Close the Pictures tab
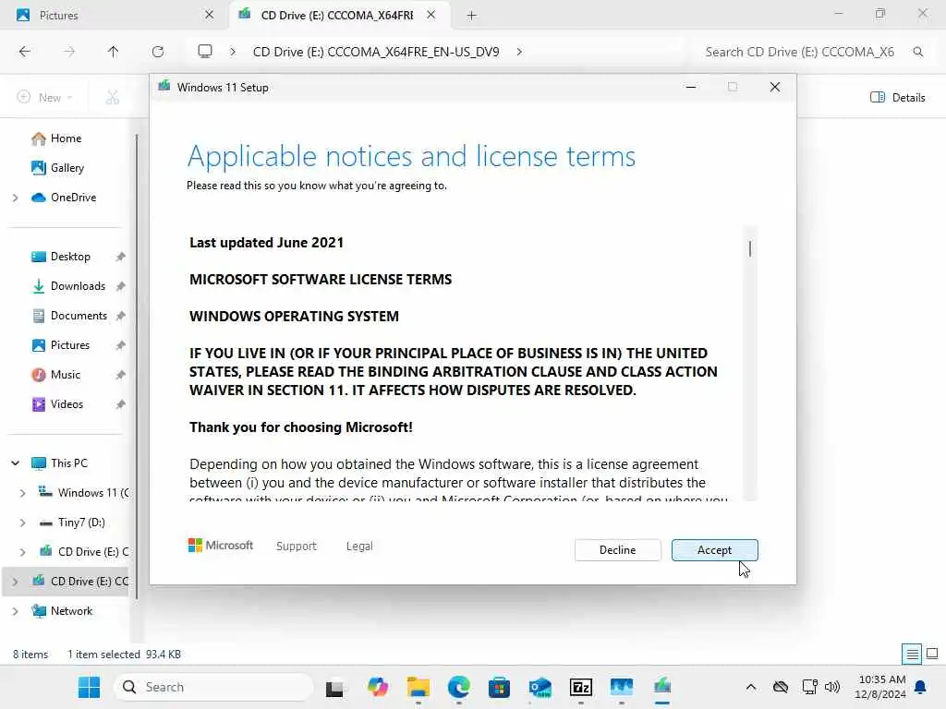 point(210,15)
